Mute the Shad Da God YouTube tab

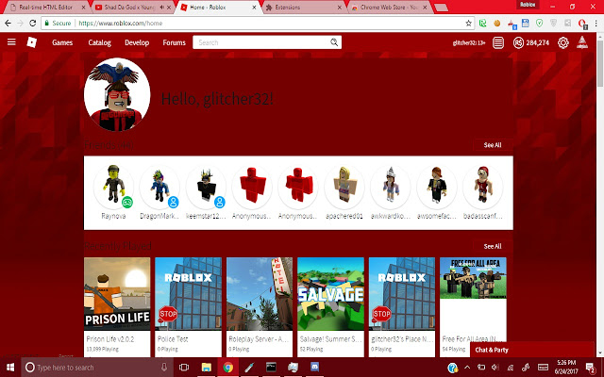point(162,8)
